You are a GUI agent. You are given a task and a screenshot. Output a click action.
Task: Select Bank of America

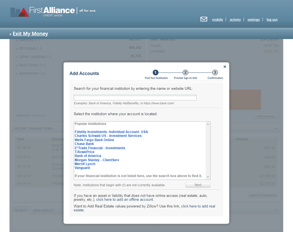coord(88,156)
